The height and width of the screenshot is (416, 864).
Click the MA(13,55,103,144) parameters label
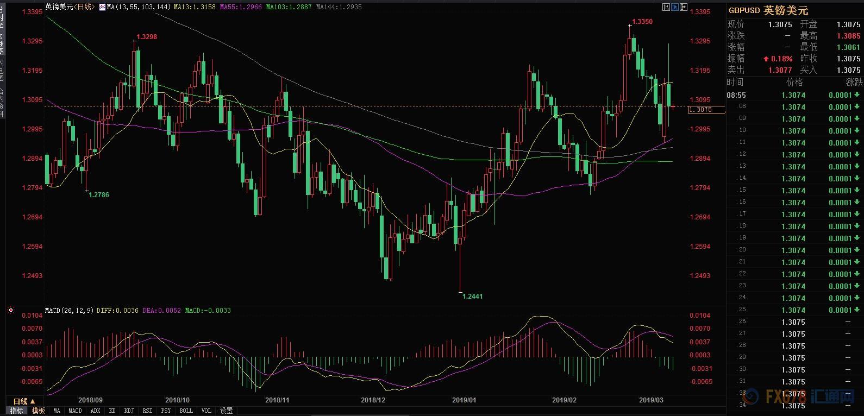[x=139, y=7]
